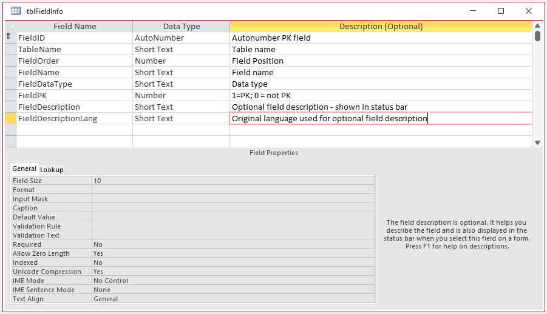This screenshot has height=314, width=547.
Task: Select the FieldOrder field name cell
Action: 74,61
